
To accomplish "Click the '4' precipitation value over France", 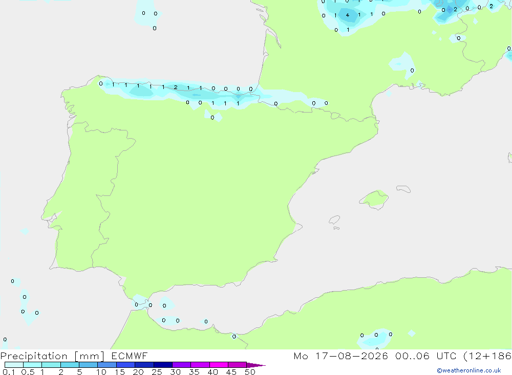I will tap(348, 15).
